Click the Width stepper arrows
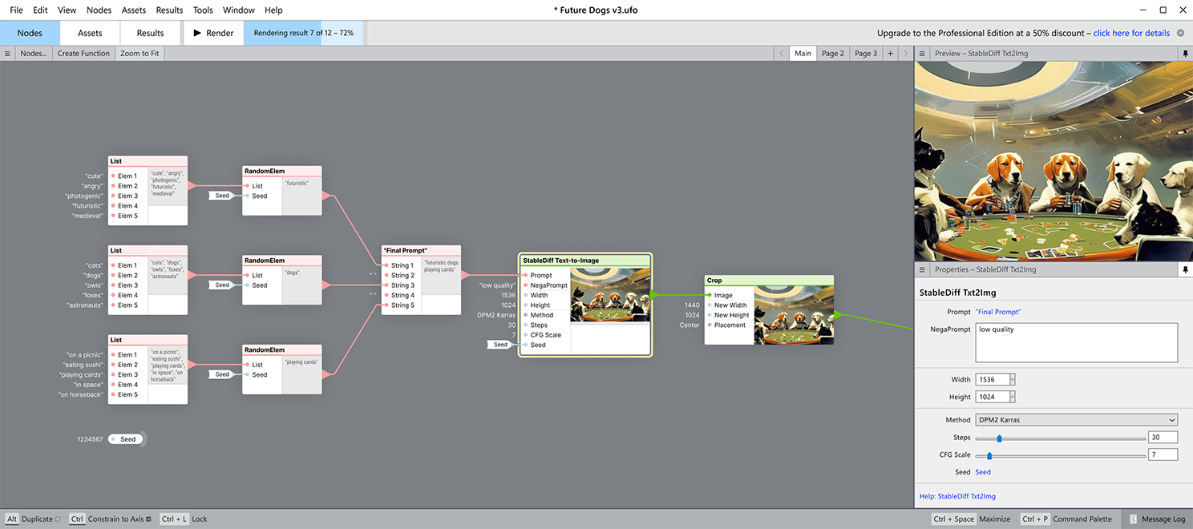 tap(1012, 379)
